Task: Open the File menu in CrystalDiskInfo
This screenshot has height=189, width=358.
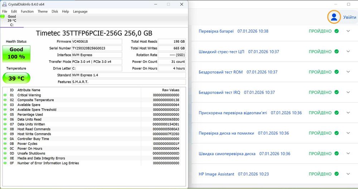Action: [5, 11]
